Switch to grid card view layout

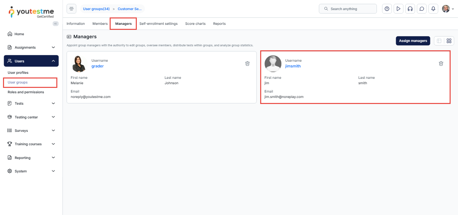(x=449, y=41)
